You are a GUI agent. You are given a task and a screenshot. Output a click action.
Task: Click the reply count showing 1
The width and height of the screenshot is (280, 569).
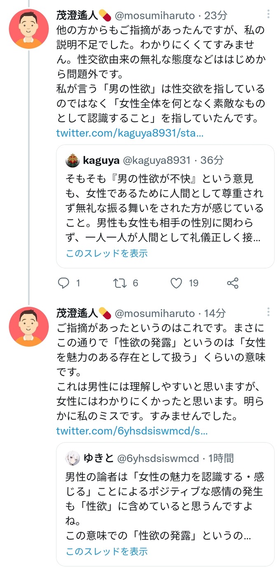coord(78,283)
